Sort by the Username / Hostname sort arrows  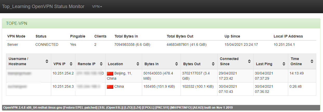click(47, 61)
